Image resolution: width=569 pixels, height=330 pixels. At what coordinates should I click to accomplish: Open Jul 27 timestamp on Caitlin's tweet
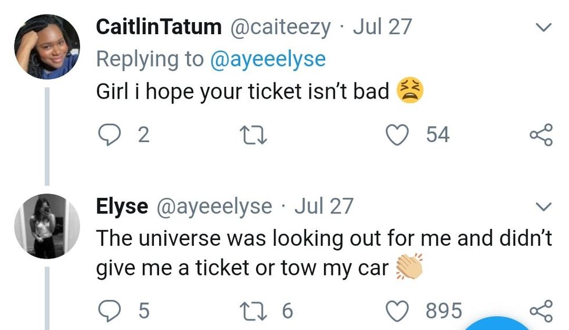(x=383, y=27)
